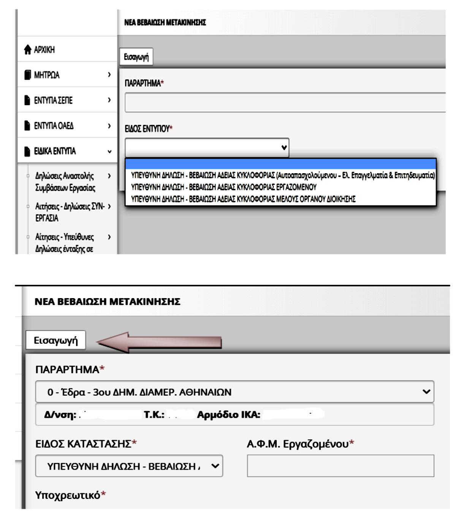Click the home icon beside ΑΡΧΙΚΗ
This screenshot has width=456, height=518.
click(x=28, y=50)
